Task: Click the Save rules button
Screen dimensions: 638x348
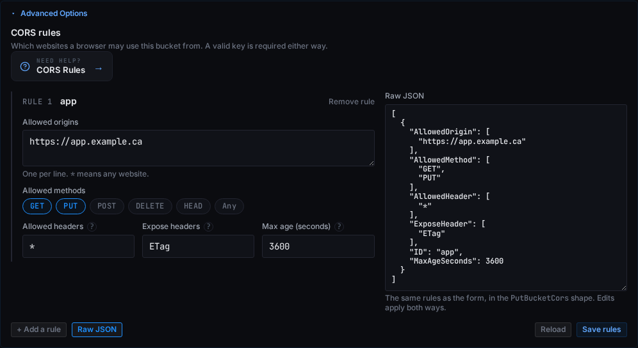Action: (x=601, y=329)
